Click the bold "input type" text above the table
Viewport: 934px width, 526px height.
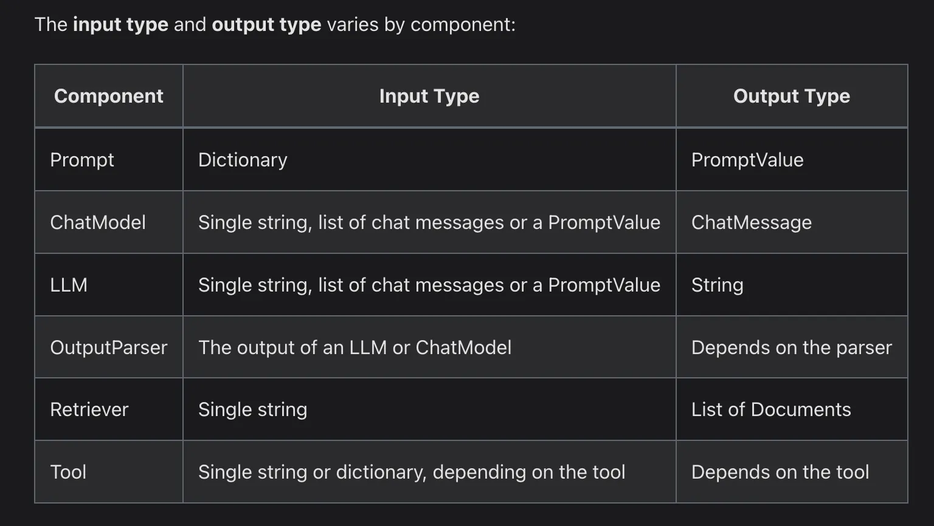[x=120, y=24]
